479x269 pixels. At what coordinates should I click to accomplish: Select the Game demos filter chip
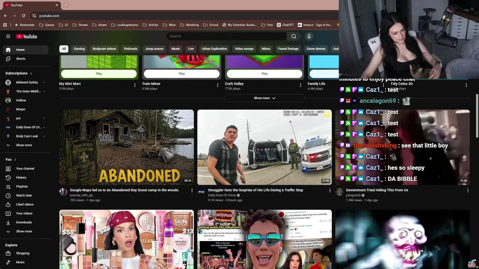316,49
